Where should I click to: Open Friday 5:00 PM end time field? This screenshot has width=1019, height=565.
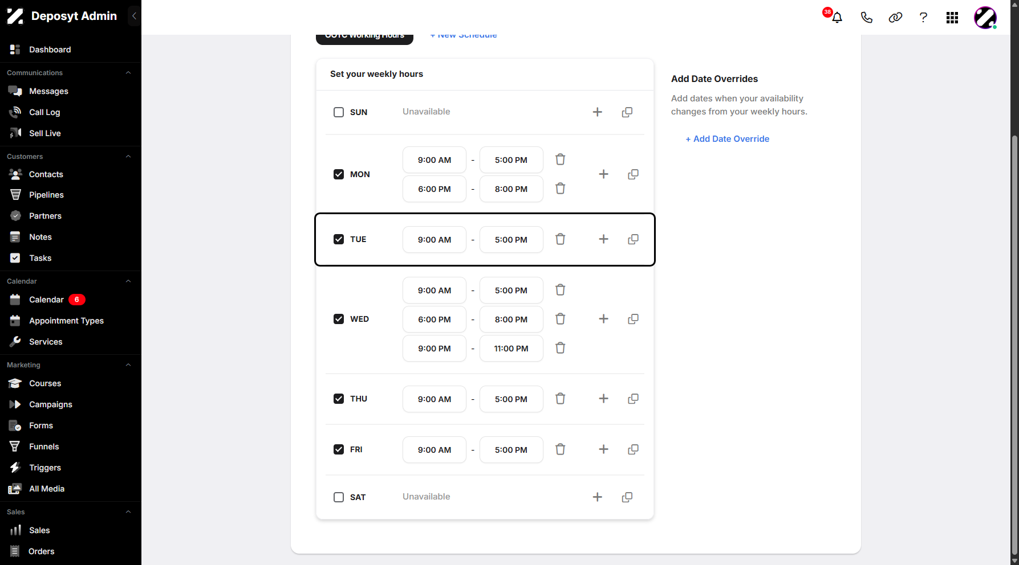tap(511, 450)
